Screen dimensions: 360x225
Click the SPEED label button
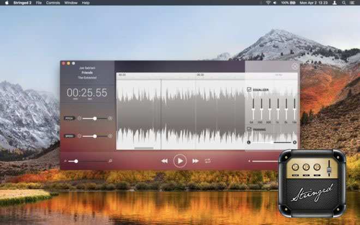coord(69,136)
